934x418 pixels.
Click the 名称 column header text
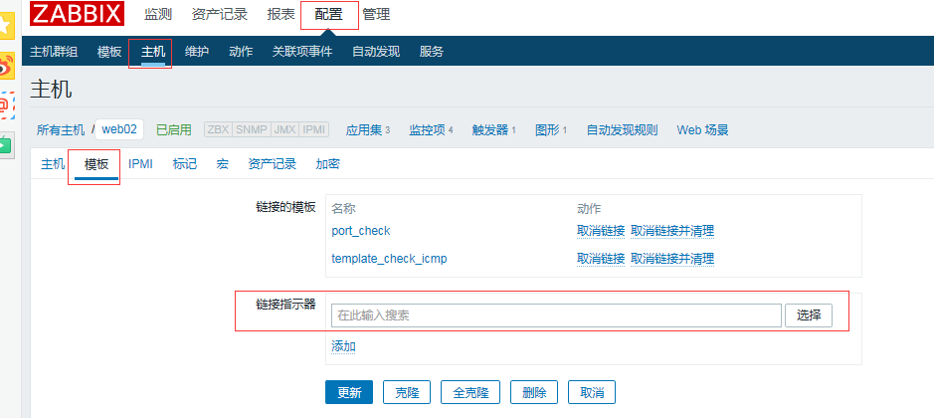tap(344, 209)
